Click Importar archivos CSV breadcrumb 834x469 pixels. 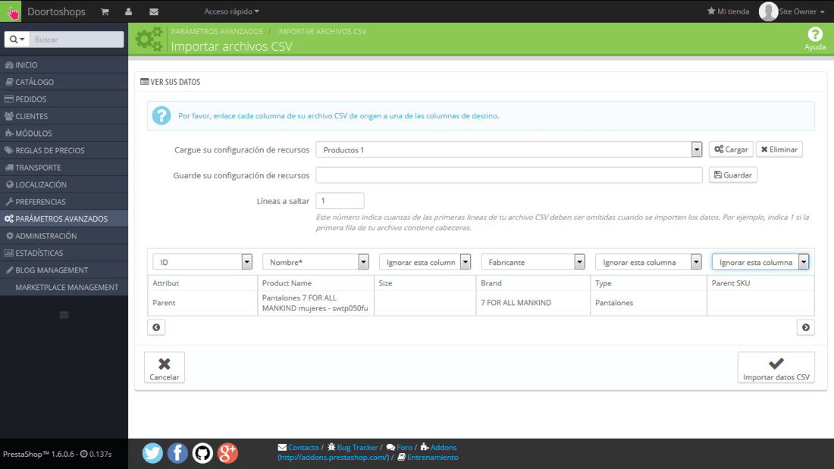pos(321,31)
